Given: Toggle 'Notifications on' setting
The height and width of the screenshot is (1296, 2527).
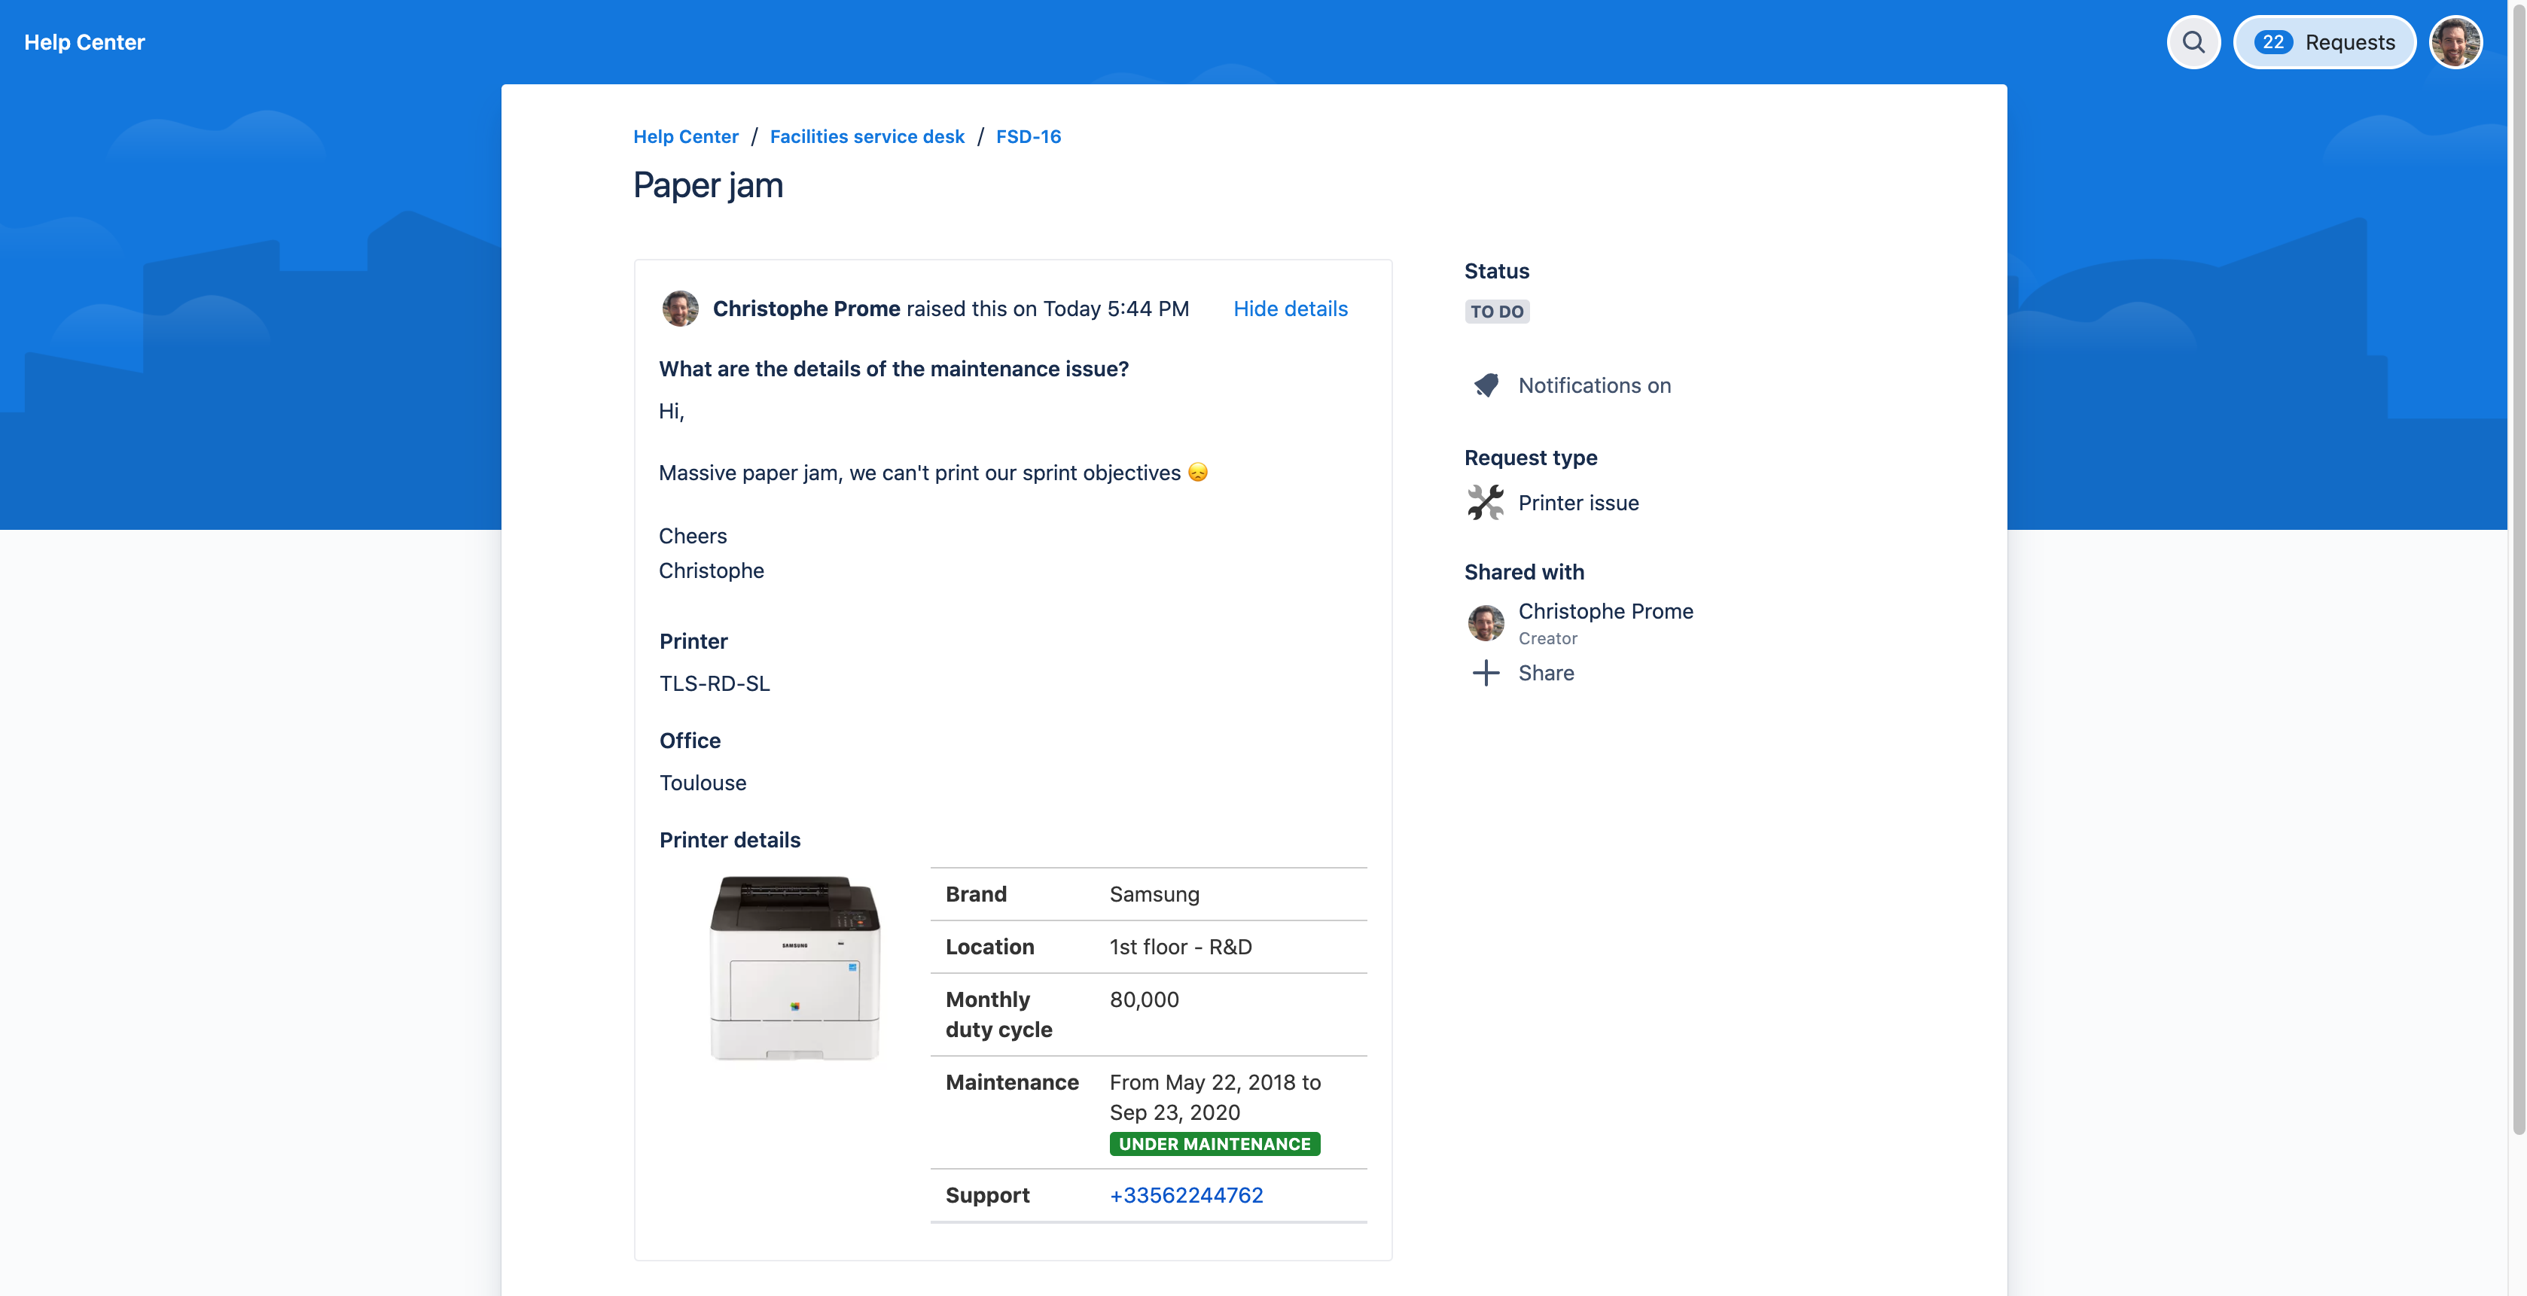Looking at the screenshot, I should coord(1594,385).
